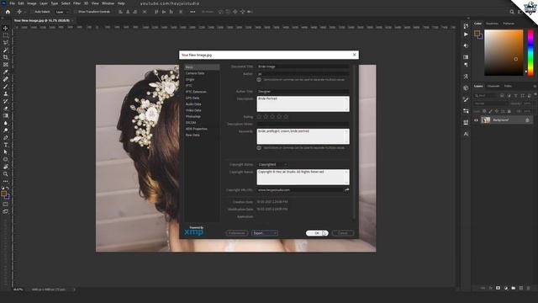The image size is (538, 303).
Task: Open the Export dropdown button
Action: coord(265,233)
